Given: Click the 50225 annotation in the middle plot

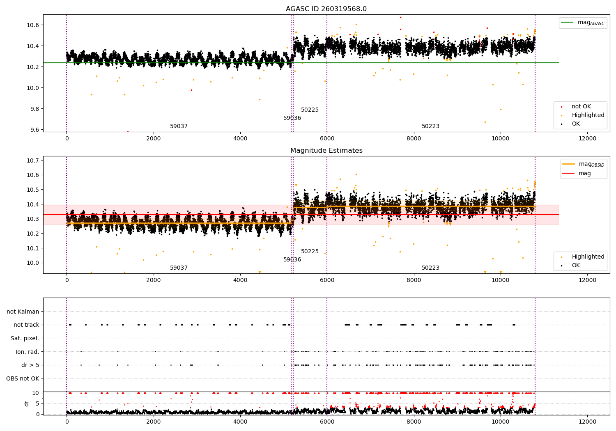Looking at the screenshot, I should 310,252.
